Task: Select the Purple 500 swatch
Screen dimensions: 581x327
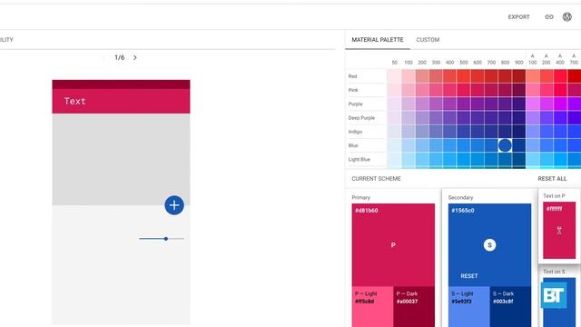Action: pyautogui.click(x=463, y=104)
